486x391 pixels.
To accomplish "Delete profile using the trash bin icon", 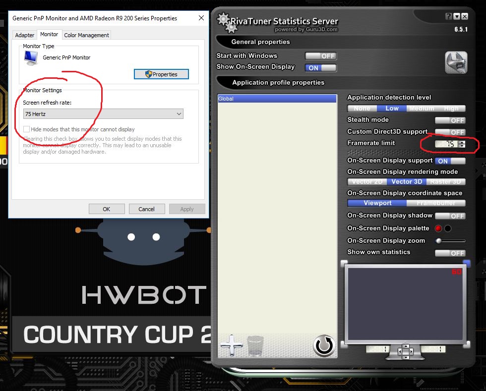I will (x=255, y=345).
